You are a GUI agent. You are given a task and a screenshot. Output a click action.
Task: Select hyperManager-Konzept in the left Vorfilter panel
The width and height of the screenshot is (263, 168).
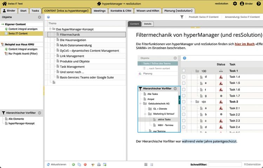pos(21,123)
